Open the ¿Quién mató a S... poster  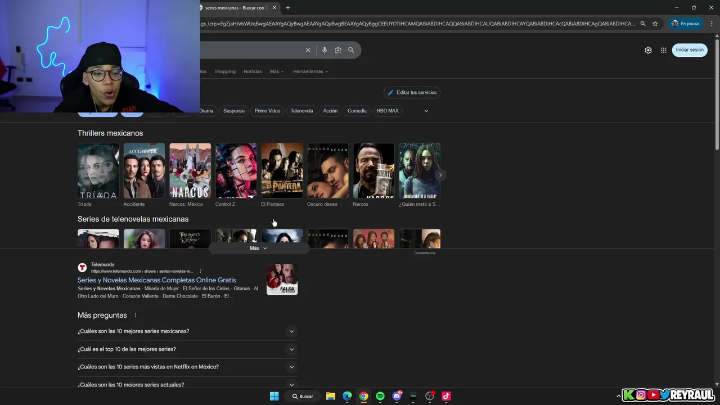point(420,170)
